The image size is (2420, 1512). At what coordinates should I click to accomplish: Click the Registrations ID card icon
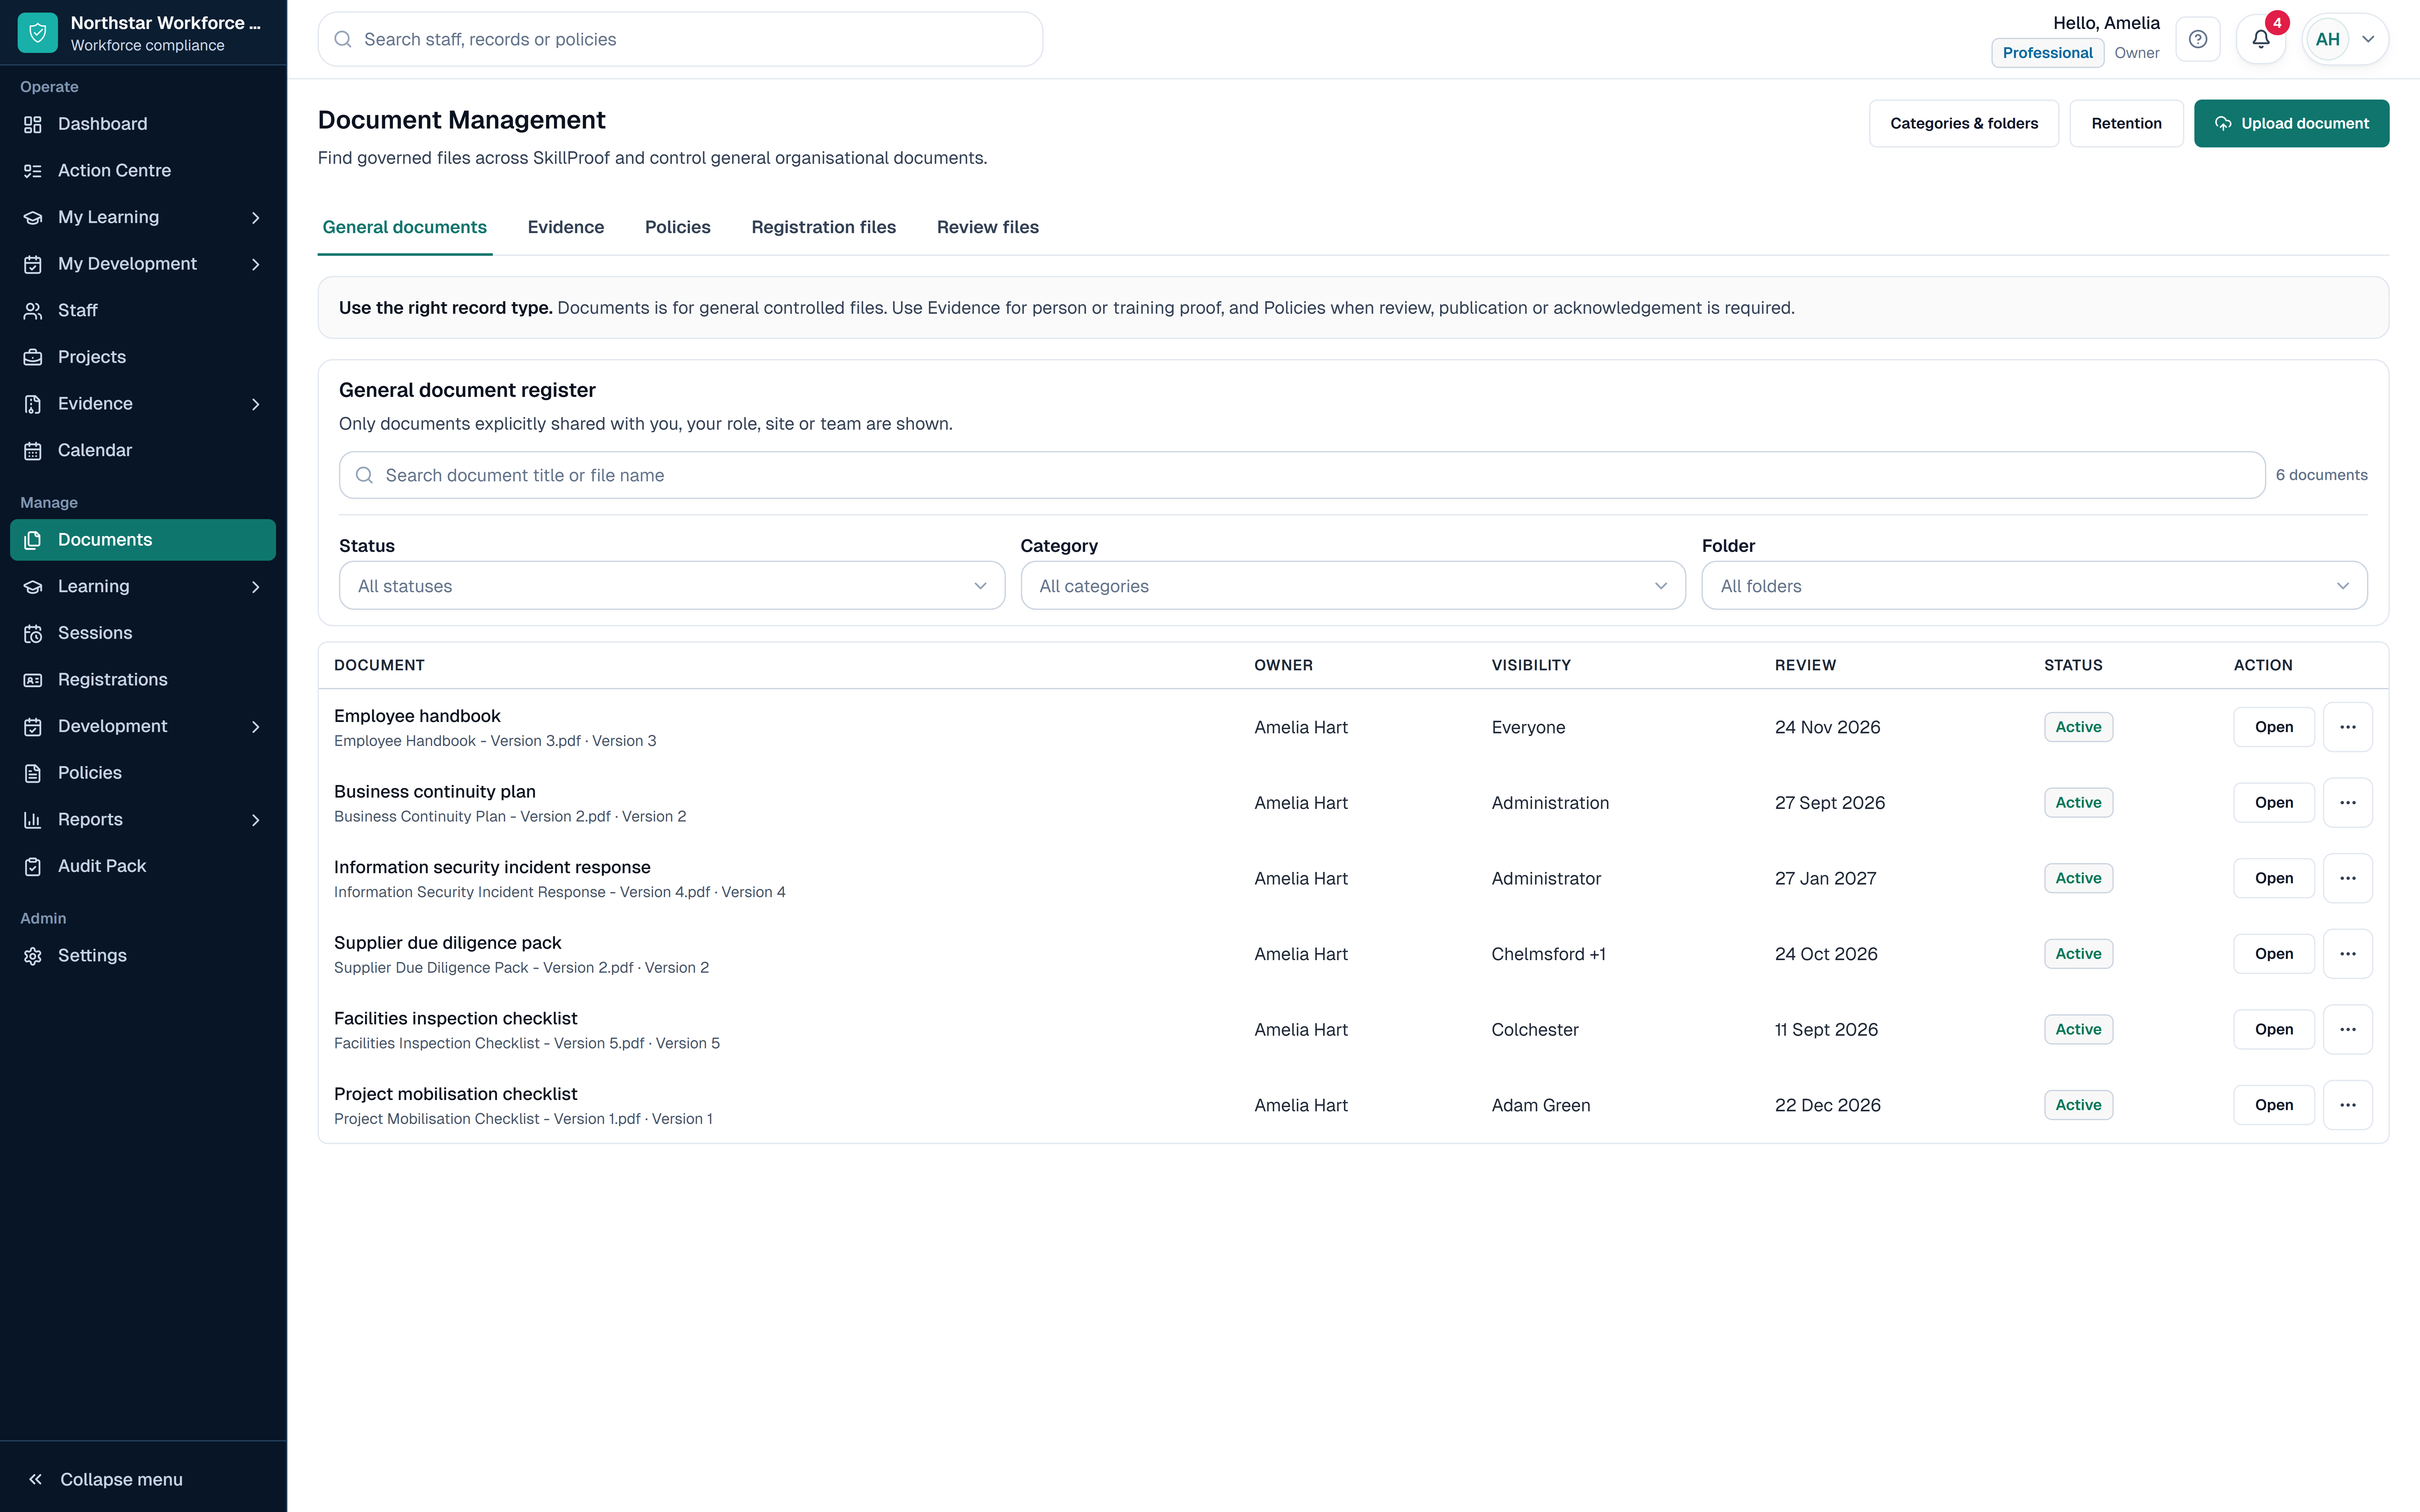33,680
